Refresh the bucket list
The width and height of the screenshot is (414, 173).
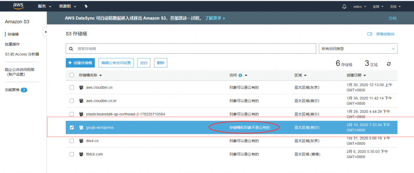(389, 63)
